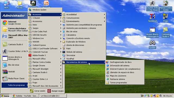Open Asistente para compatibilidad de programas

click(x=84, y=25)
